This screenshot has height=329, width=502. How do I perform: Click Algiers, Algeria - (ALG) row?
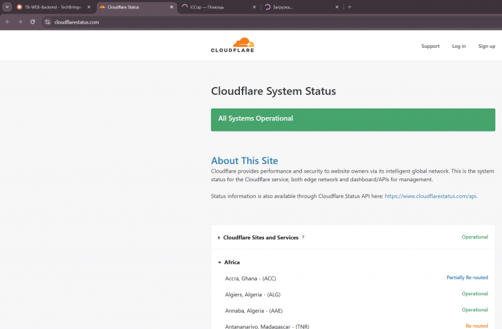(353, 294)
